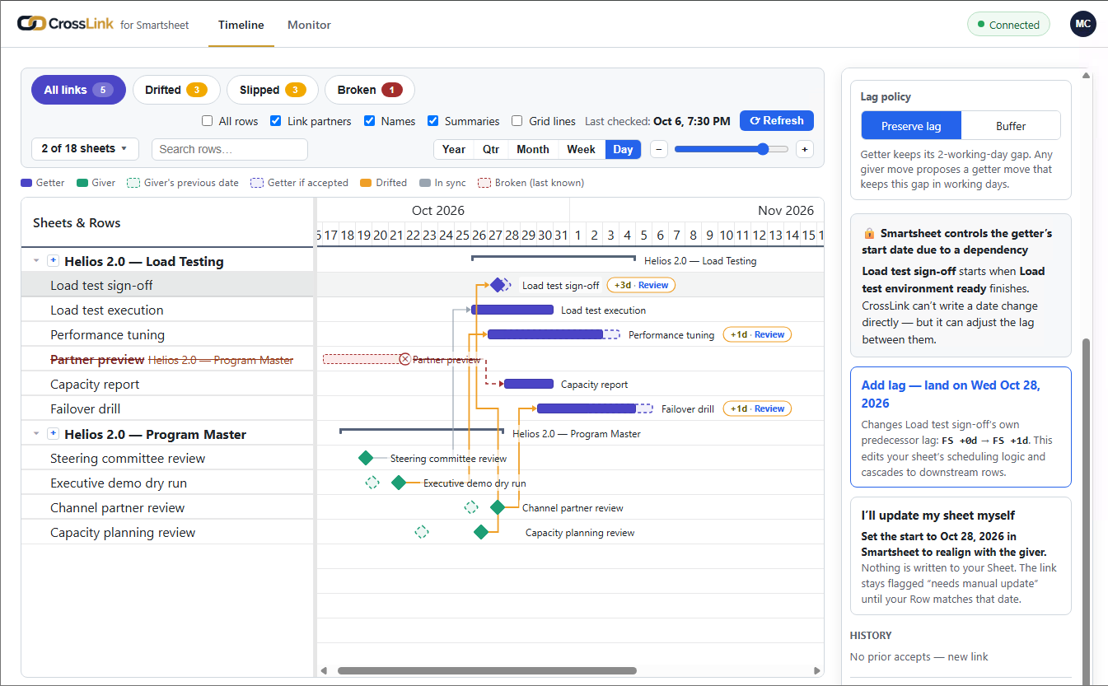1108x686 pixels.
Task: Click Capacity planning review's dashed previous-date marker
Action: coord(422,532)
